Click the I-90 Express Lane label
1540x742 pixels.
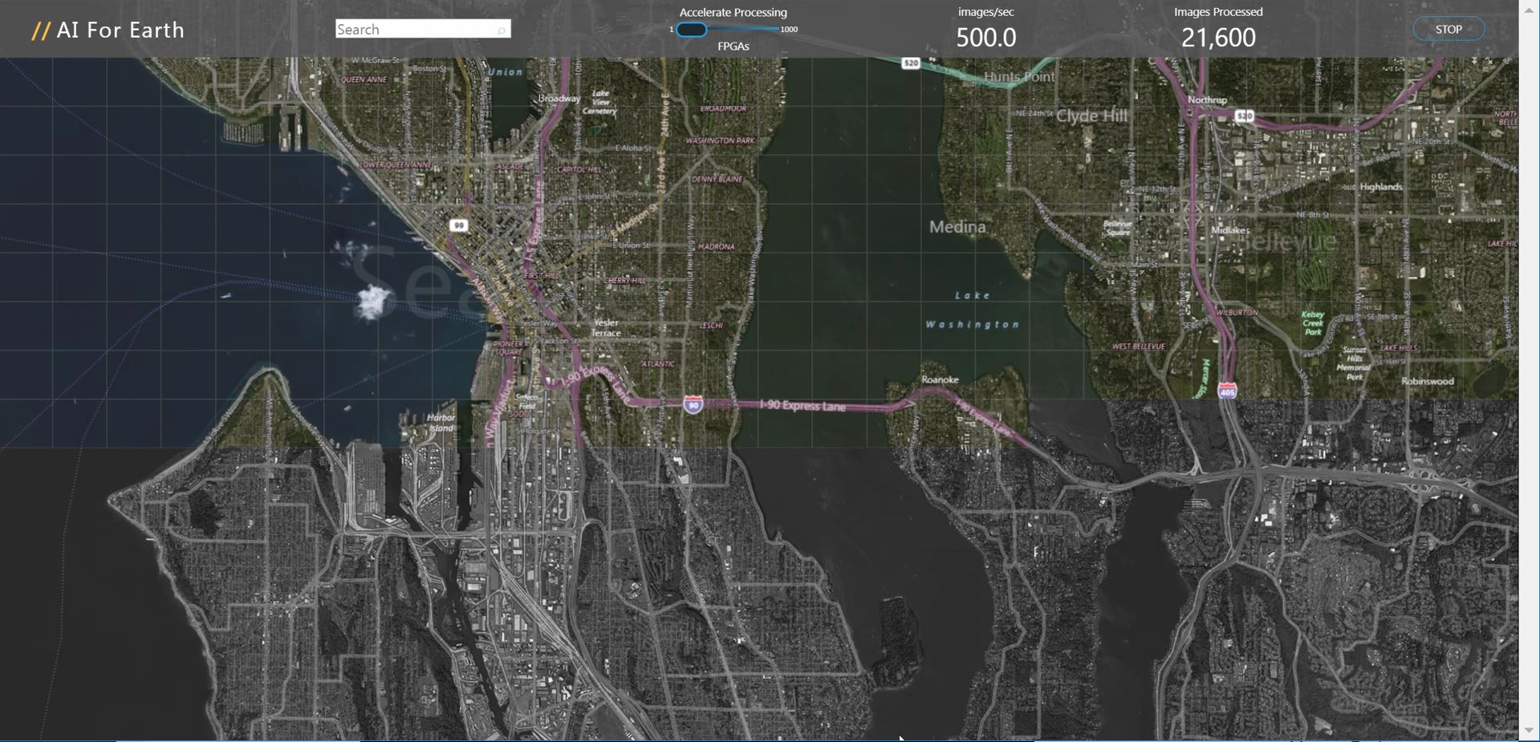(802, 407)
